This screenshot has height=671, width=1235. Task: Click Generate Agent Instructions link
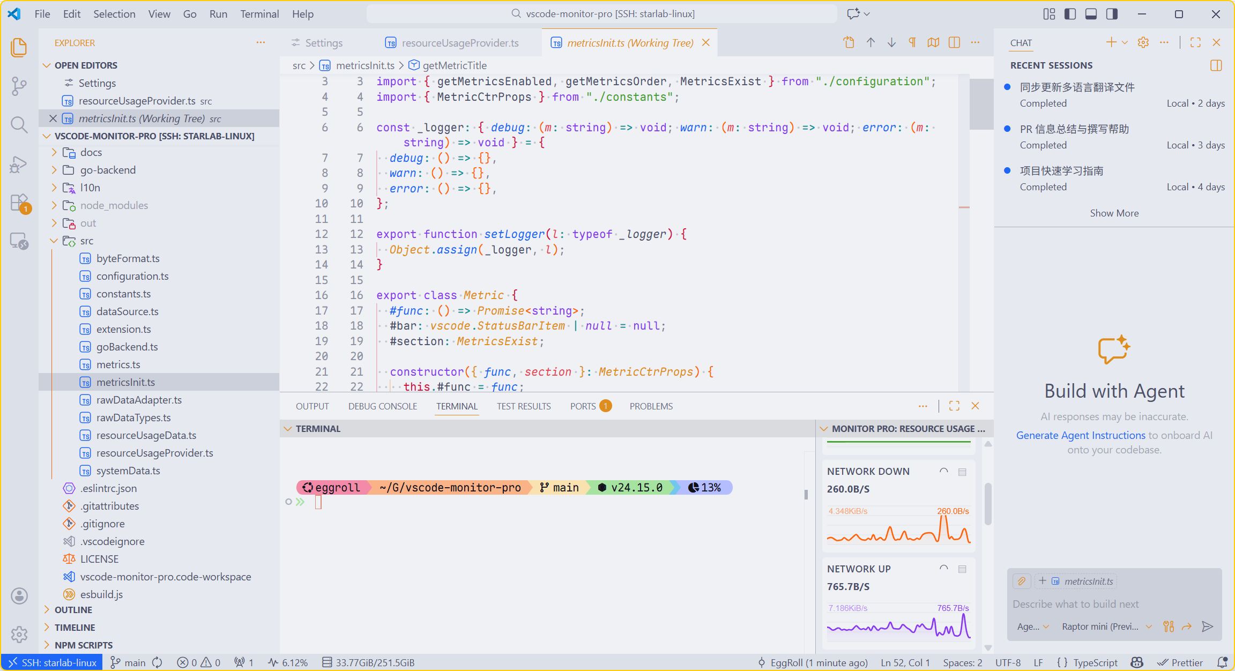(x=1081, y=436)
